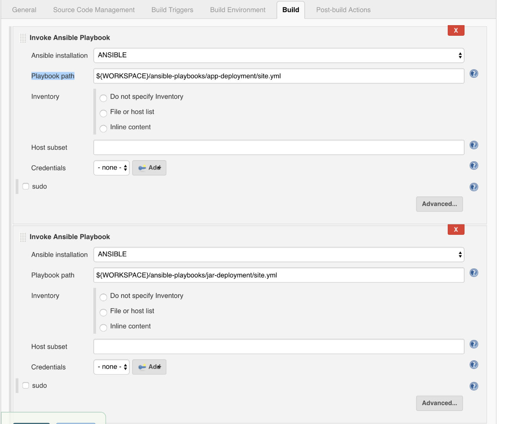507x424 pixels.
Task: Focus jar-deployment Playbook path field
Action: pos(279,275)
